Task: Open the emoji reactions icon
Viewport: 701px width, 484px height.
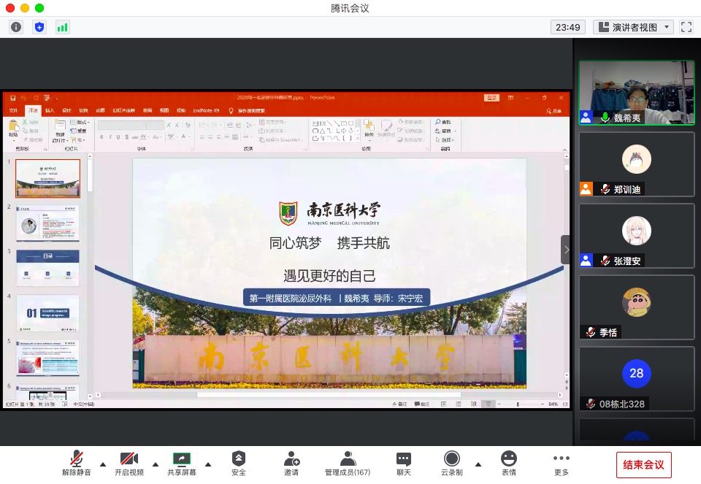Action: pyautogui.click(x=509, y=464)
